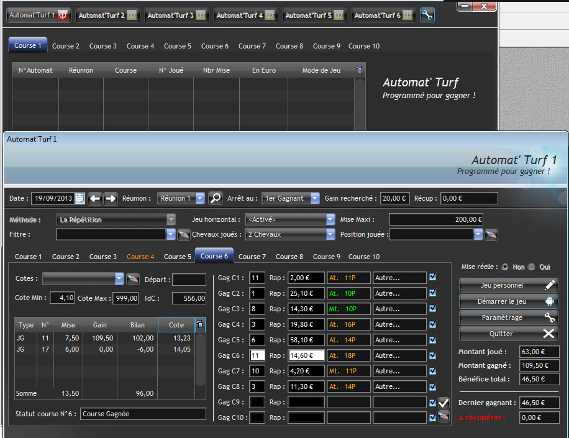The height and width of the screenshot is (438, 569).
Task: Click the eraser icon beside the Cotes dropdown
Action: pos(132,279)
